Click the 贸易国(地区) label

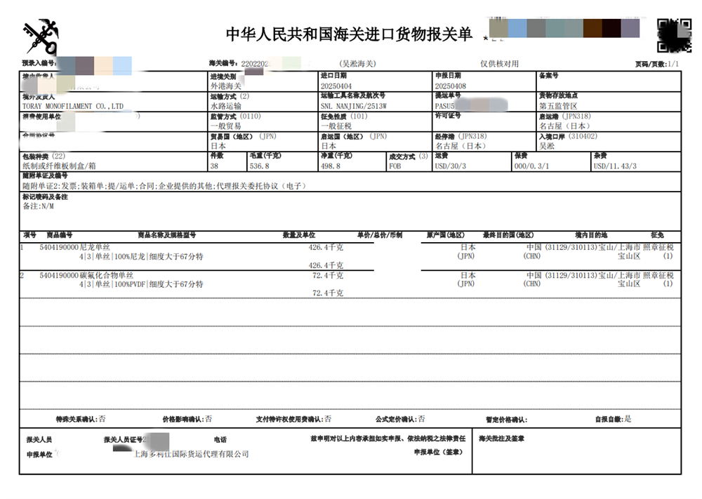point(244,136)
